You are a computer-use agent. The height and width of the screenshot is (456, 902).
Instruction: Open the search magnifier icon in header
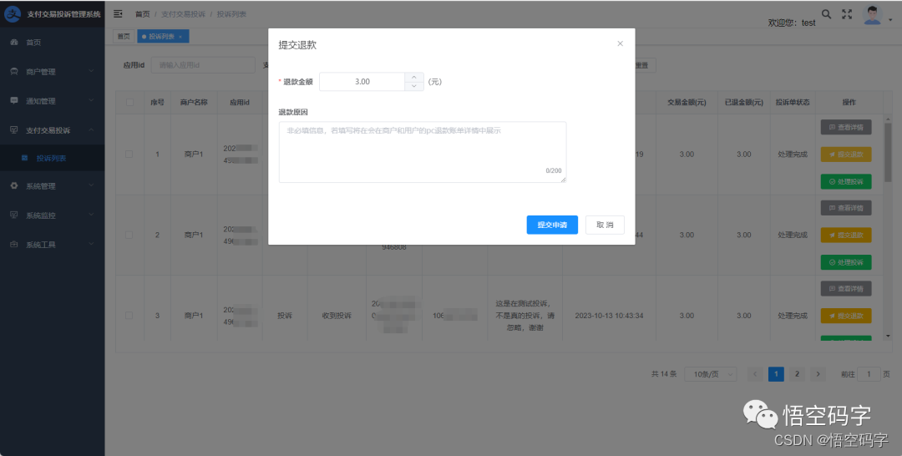[826, 14]
